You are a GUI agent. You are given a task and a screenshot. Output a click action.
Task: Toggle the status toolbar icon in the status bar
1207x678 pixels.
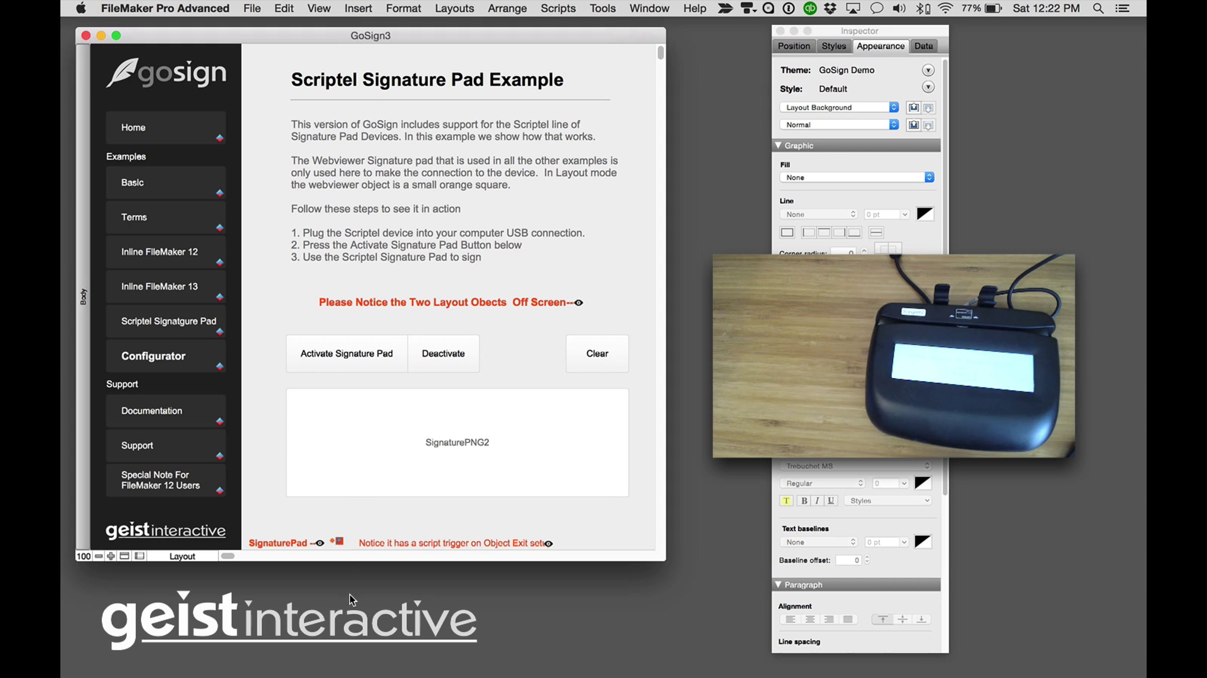[x=124, y=556]
